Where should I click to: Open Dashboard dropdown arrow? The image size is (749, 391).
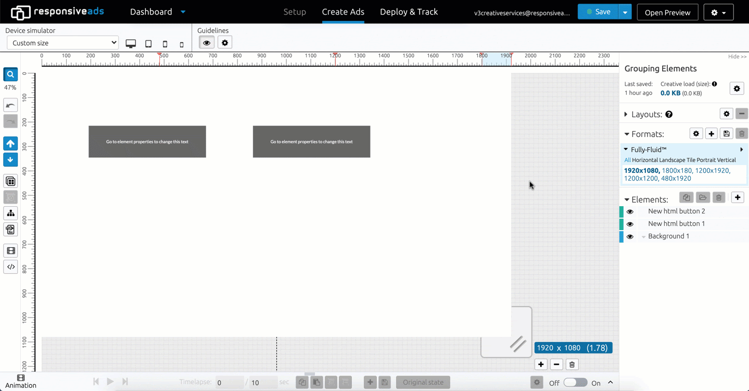183,11
